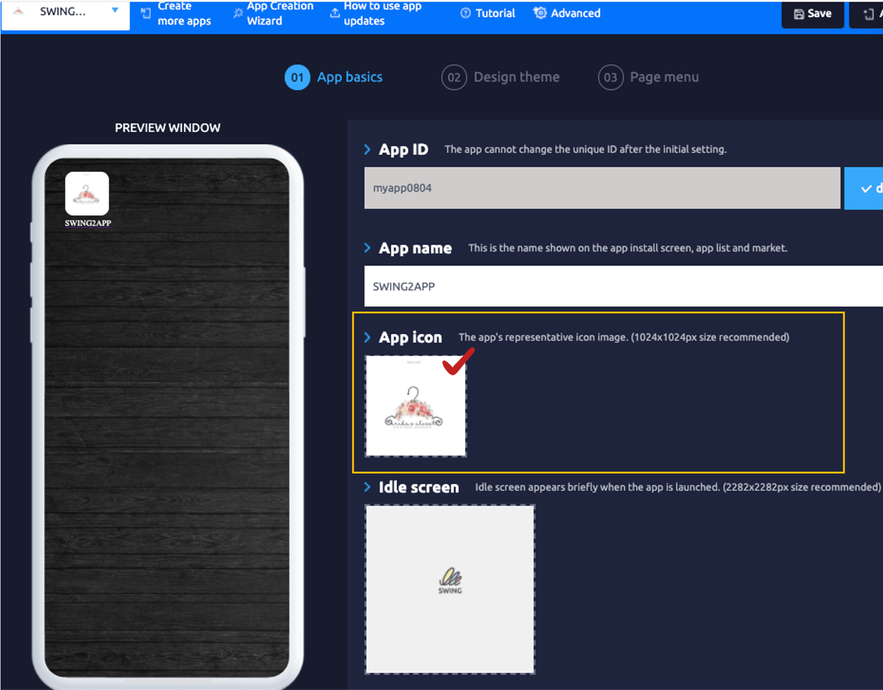
Task: Toggle the Idle screen section chevron
Action: coord(367,487)
